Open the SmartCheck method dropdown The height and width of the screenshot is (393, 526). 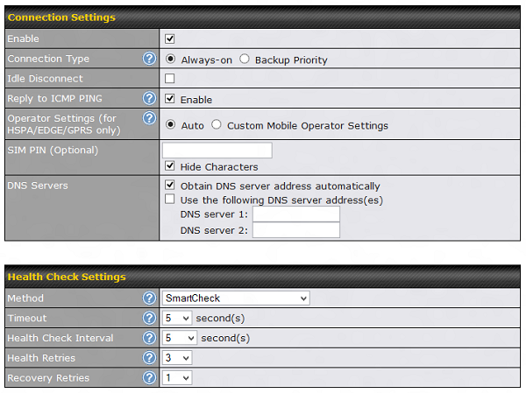click(237, 298)
